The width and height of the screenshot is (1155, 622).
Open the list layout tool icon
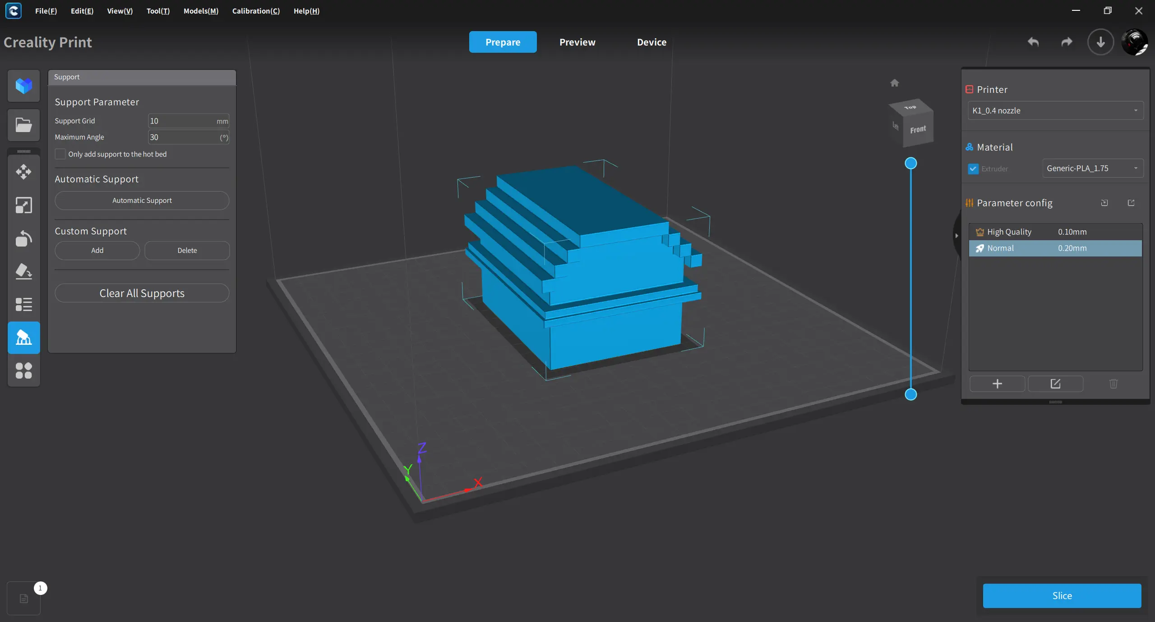(24, 304)
